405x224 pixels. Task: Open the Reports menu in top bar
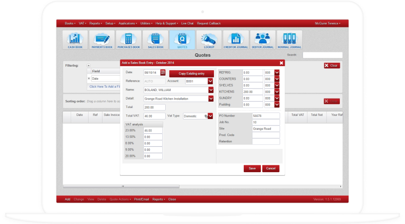tap(96, 23)
